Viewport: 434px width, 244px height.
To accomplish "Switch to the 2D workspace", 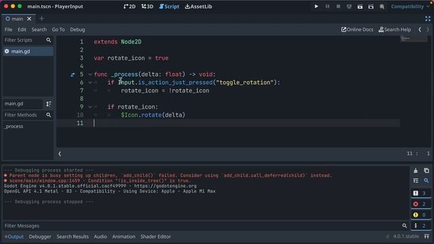I will (130, 6).
